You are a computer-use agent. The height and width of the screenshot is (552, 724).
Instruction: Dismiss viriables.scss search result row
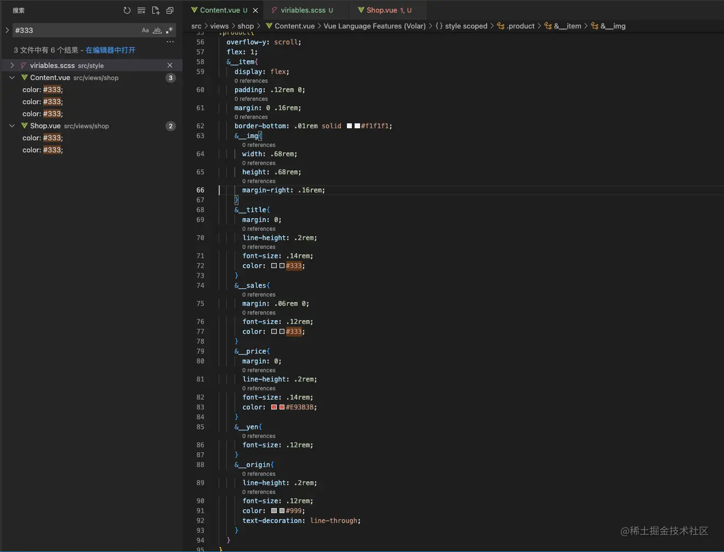(x=170, y=65)
